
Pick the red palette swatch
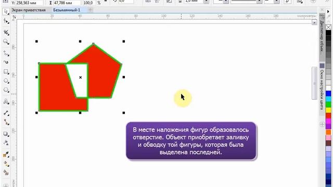328,115
